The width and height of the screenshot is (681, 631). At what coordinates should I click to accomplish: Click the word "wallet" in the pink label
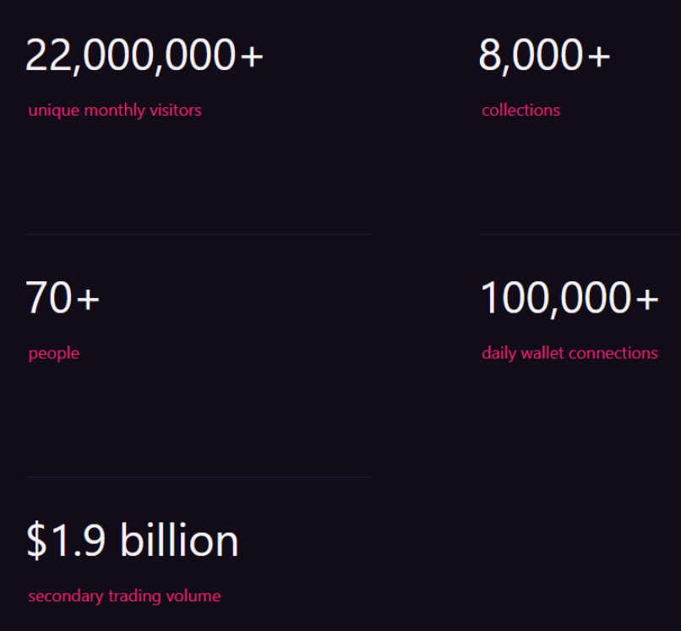(543, 353)
